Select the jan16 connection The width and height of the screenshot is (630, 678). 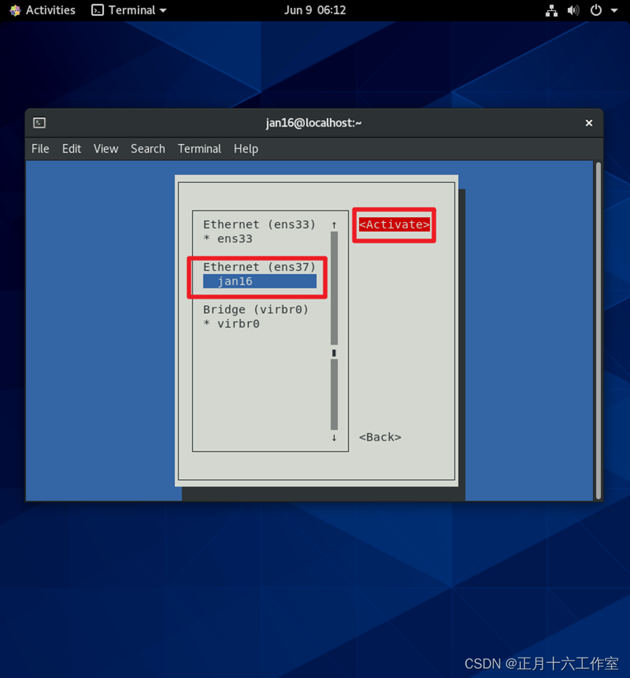(x=260, y=281)
